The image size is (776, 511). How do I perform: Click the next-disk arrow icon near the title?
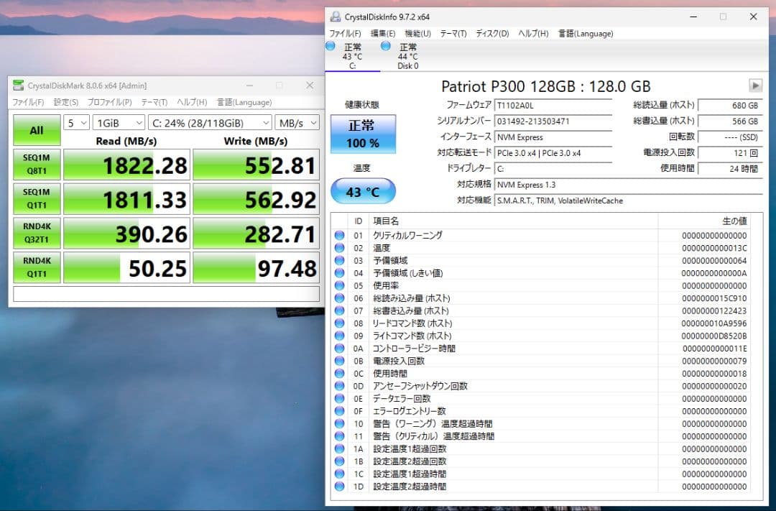tap(754, 84)
